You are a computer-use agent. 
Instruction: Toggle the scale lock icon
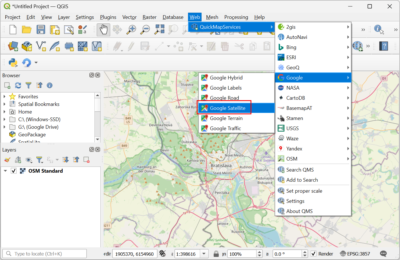click(x=216, y=254)
